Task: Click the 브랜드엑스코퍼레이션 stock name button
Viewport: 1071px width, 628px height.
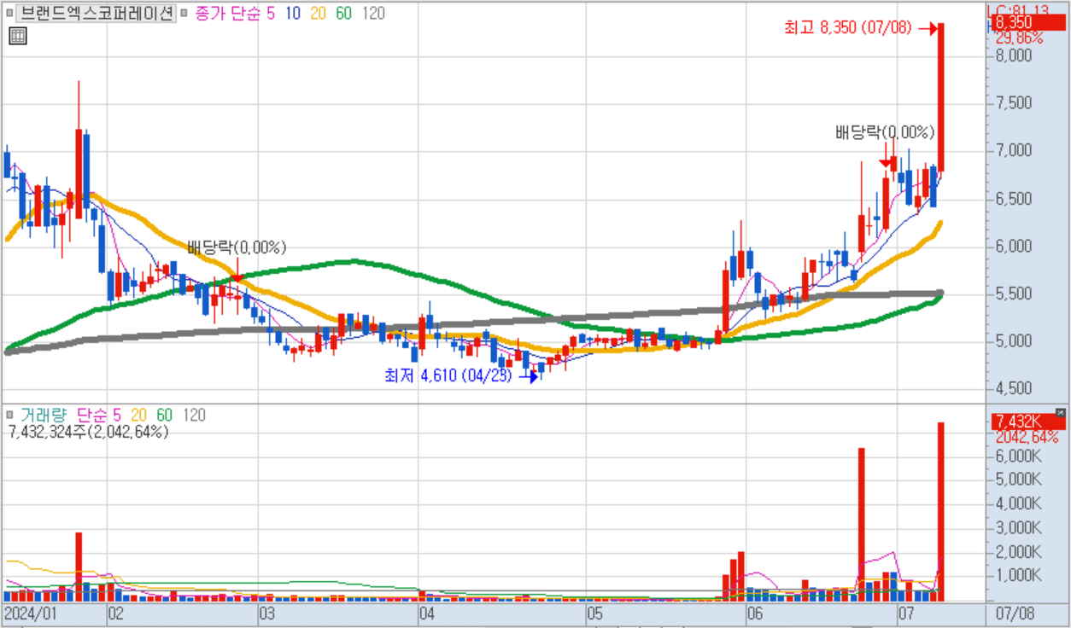Action: click(97, 14)
